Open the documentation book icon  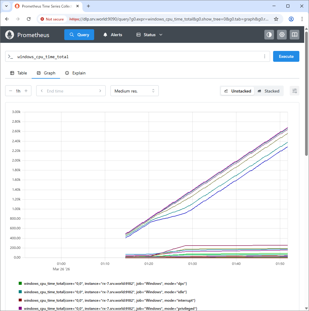click(x=295, y=35)
